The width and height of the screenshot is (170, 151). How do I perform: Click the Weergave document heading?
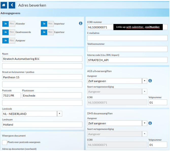(x=14, y=136)
